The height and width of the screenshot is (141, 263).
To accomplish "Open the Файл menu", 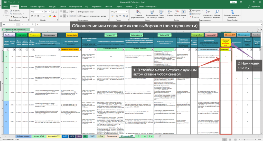I will pyautogui.click(x=5, y=7).
